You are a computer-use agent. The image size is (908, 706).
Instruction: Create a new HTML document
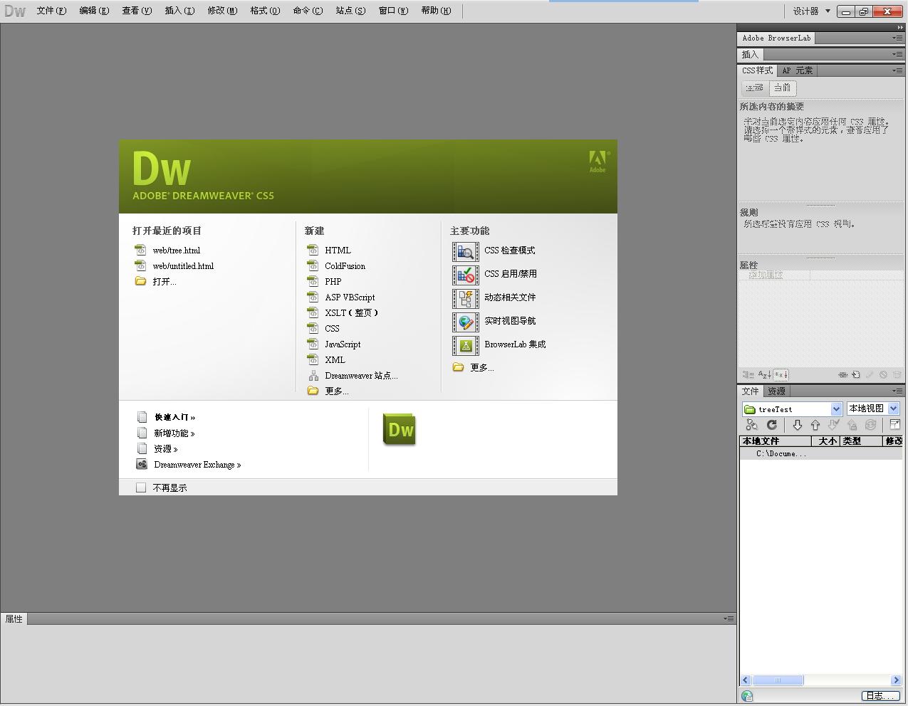point(338,251)
